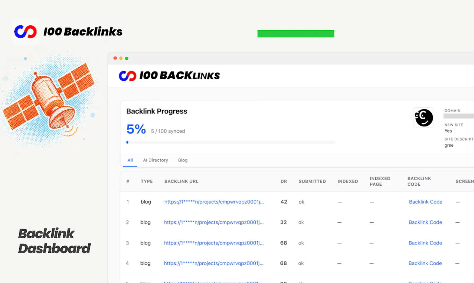Click the DOMAIN label
Screen dimensions: 474x283
click(452, 111)
